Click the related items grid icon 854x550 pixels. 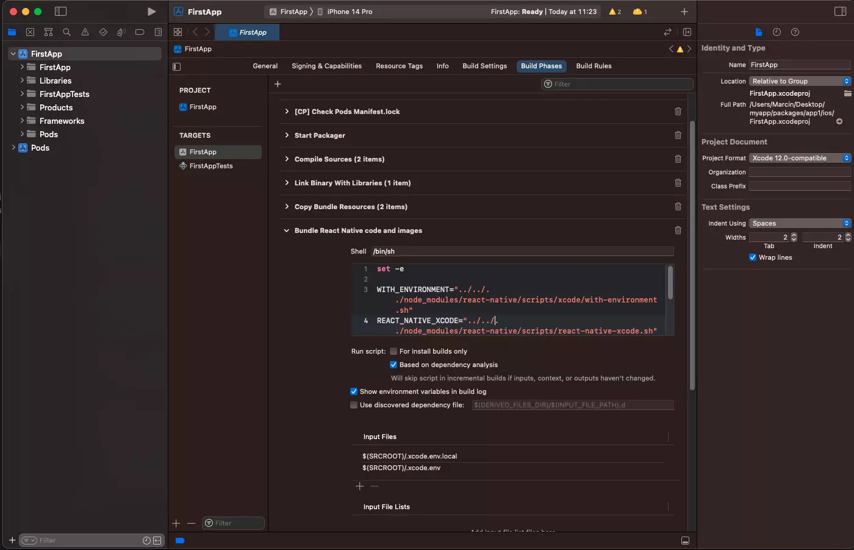point(178,32)
